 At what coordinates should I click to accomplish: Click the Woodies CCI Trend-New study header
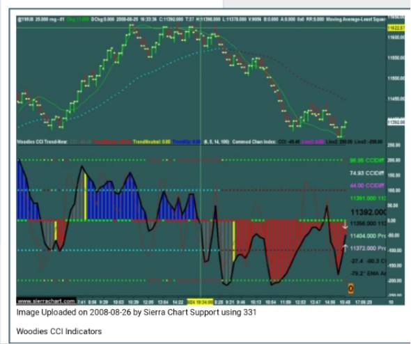click(42, 142)
